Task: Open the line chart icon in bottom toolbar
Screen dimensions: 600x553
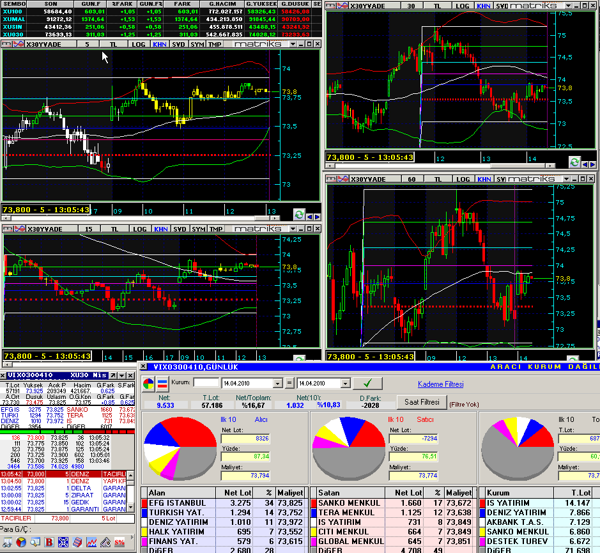Action: pos(91,542)
